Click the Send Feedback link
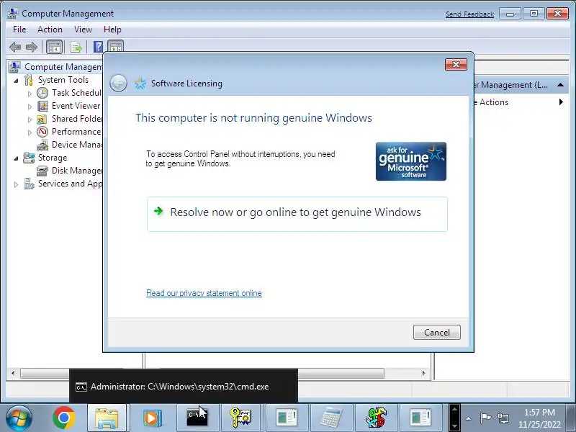This screenshot has width=576, height=432. pos(469,14)
